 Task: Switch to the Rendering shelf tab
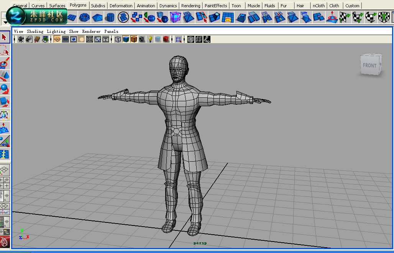pyautogui.click(x=191, y=5)
